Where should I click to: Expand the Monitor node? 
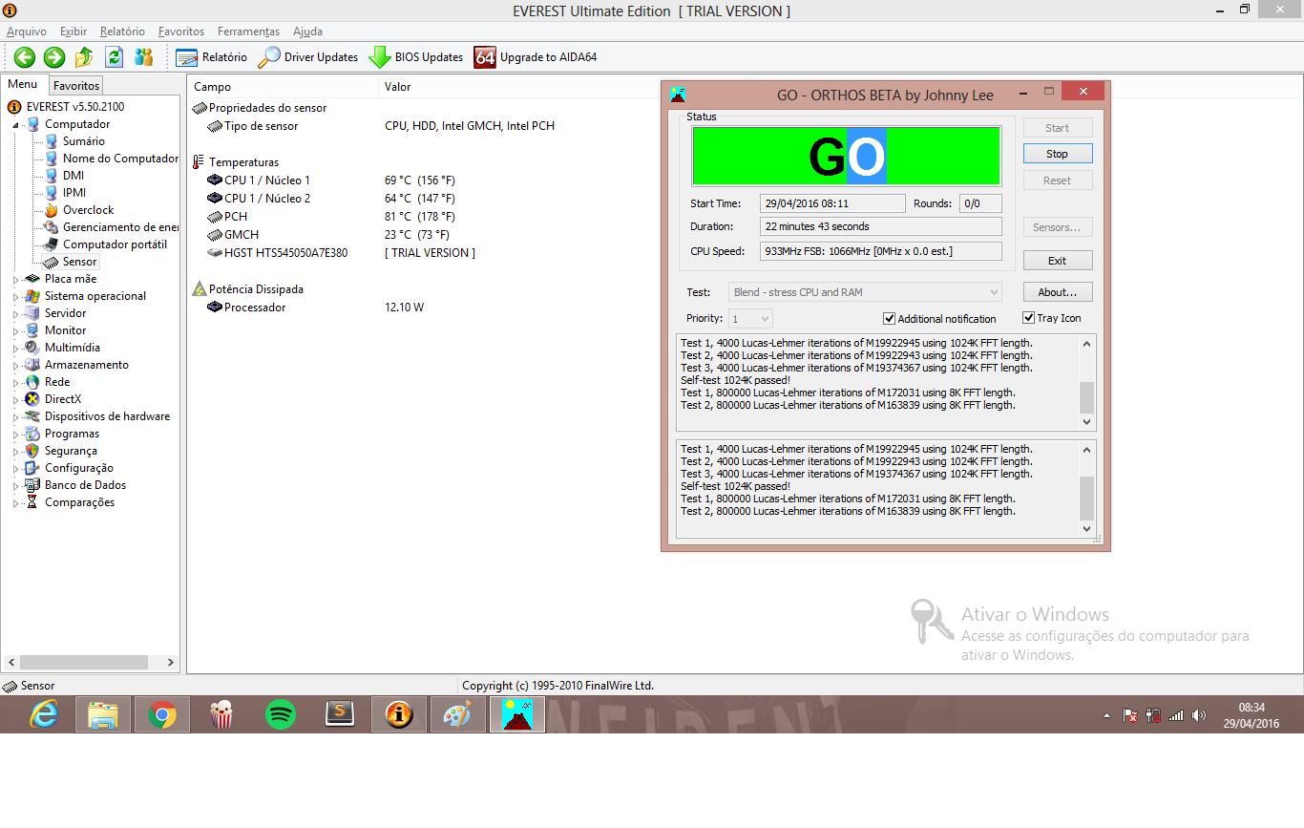[x=15, y=331]
